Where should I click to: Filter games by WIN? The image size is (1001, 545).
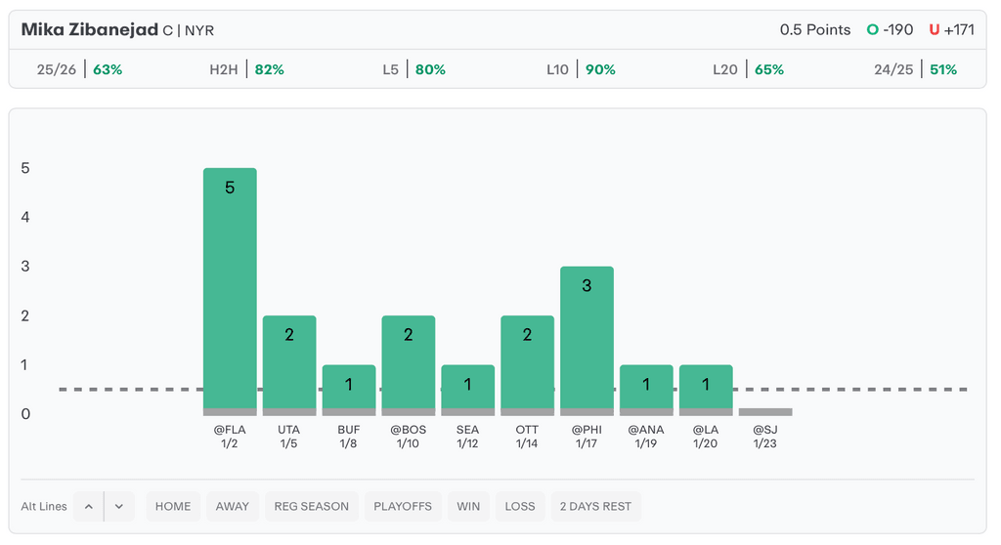tap(468, 506)
